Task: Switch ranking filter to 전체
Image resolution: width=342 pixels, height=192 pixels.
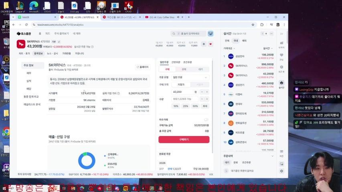Action: (227, 41)
